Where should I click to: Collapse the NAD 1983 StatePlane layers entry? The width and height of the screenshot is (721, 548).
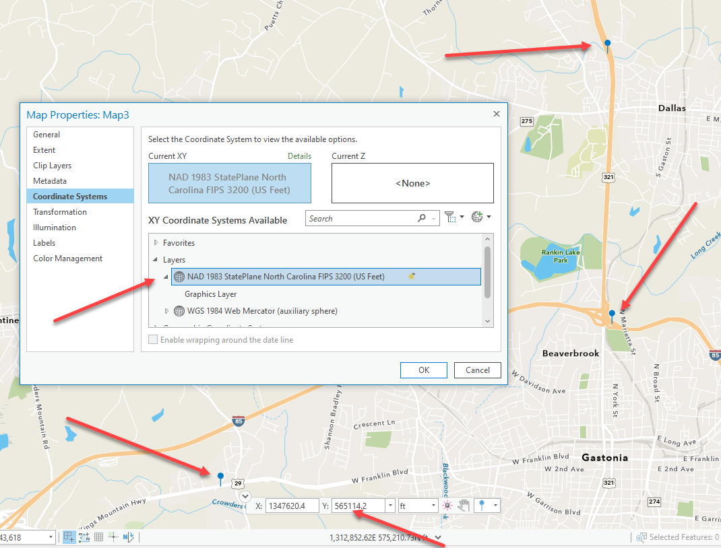[166, 276]
